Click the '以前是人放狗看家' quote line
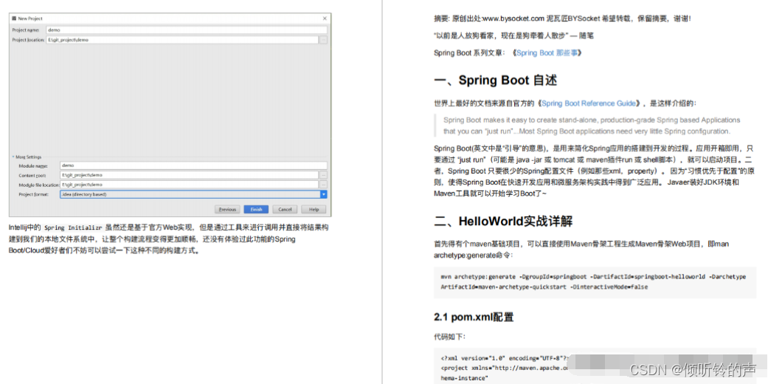Image resolution: width=768 pixels, height=384 pixels. click(513, 35)
